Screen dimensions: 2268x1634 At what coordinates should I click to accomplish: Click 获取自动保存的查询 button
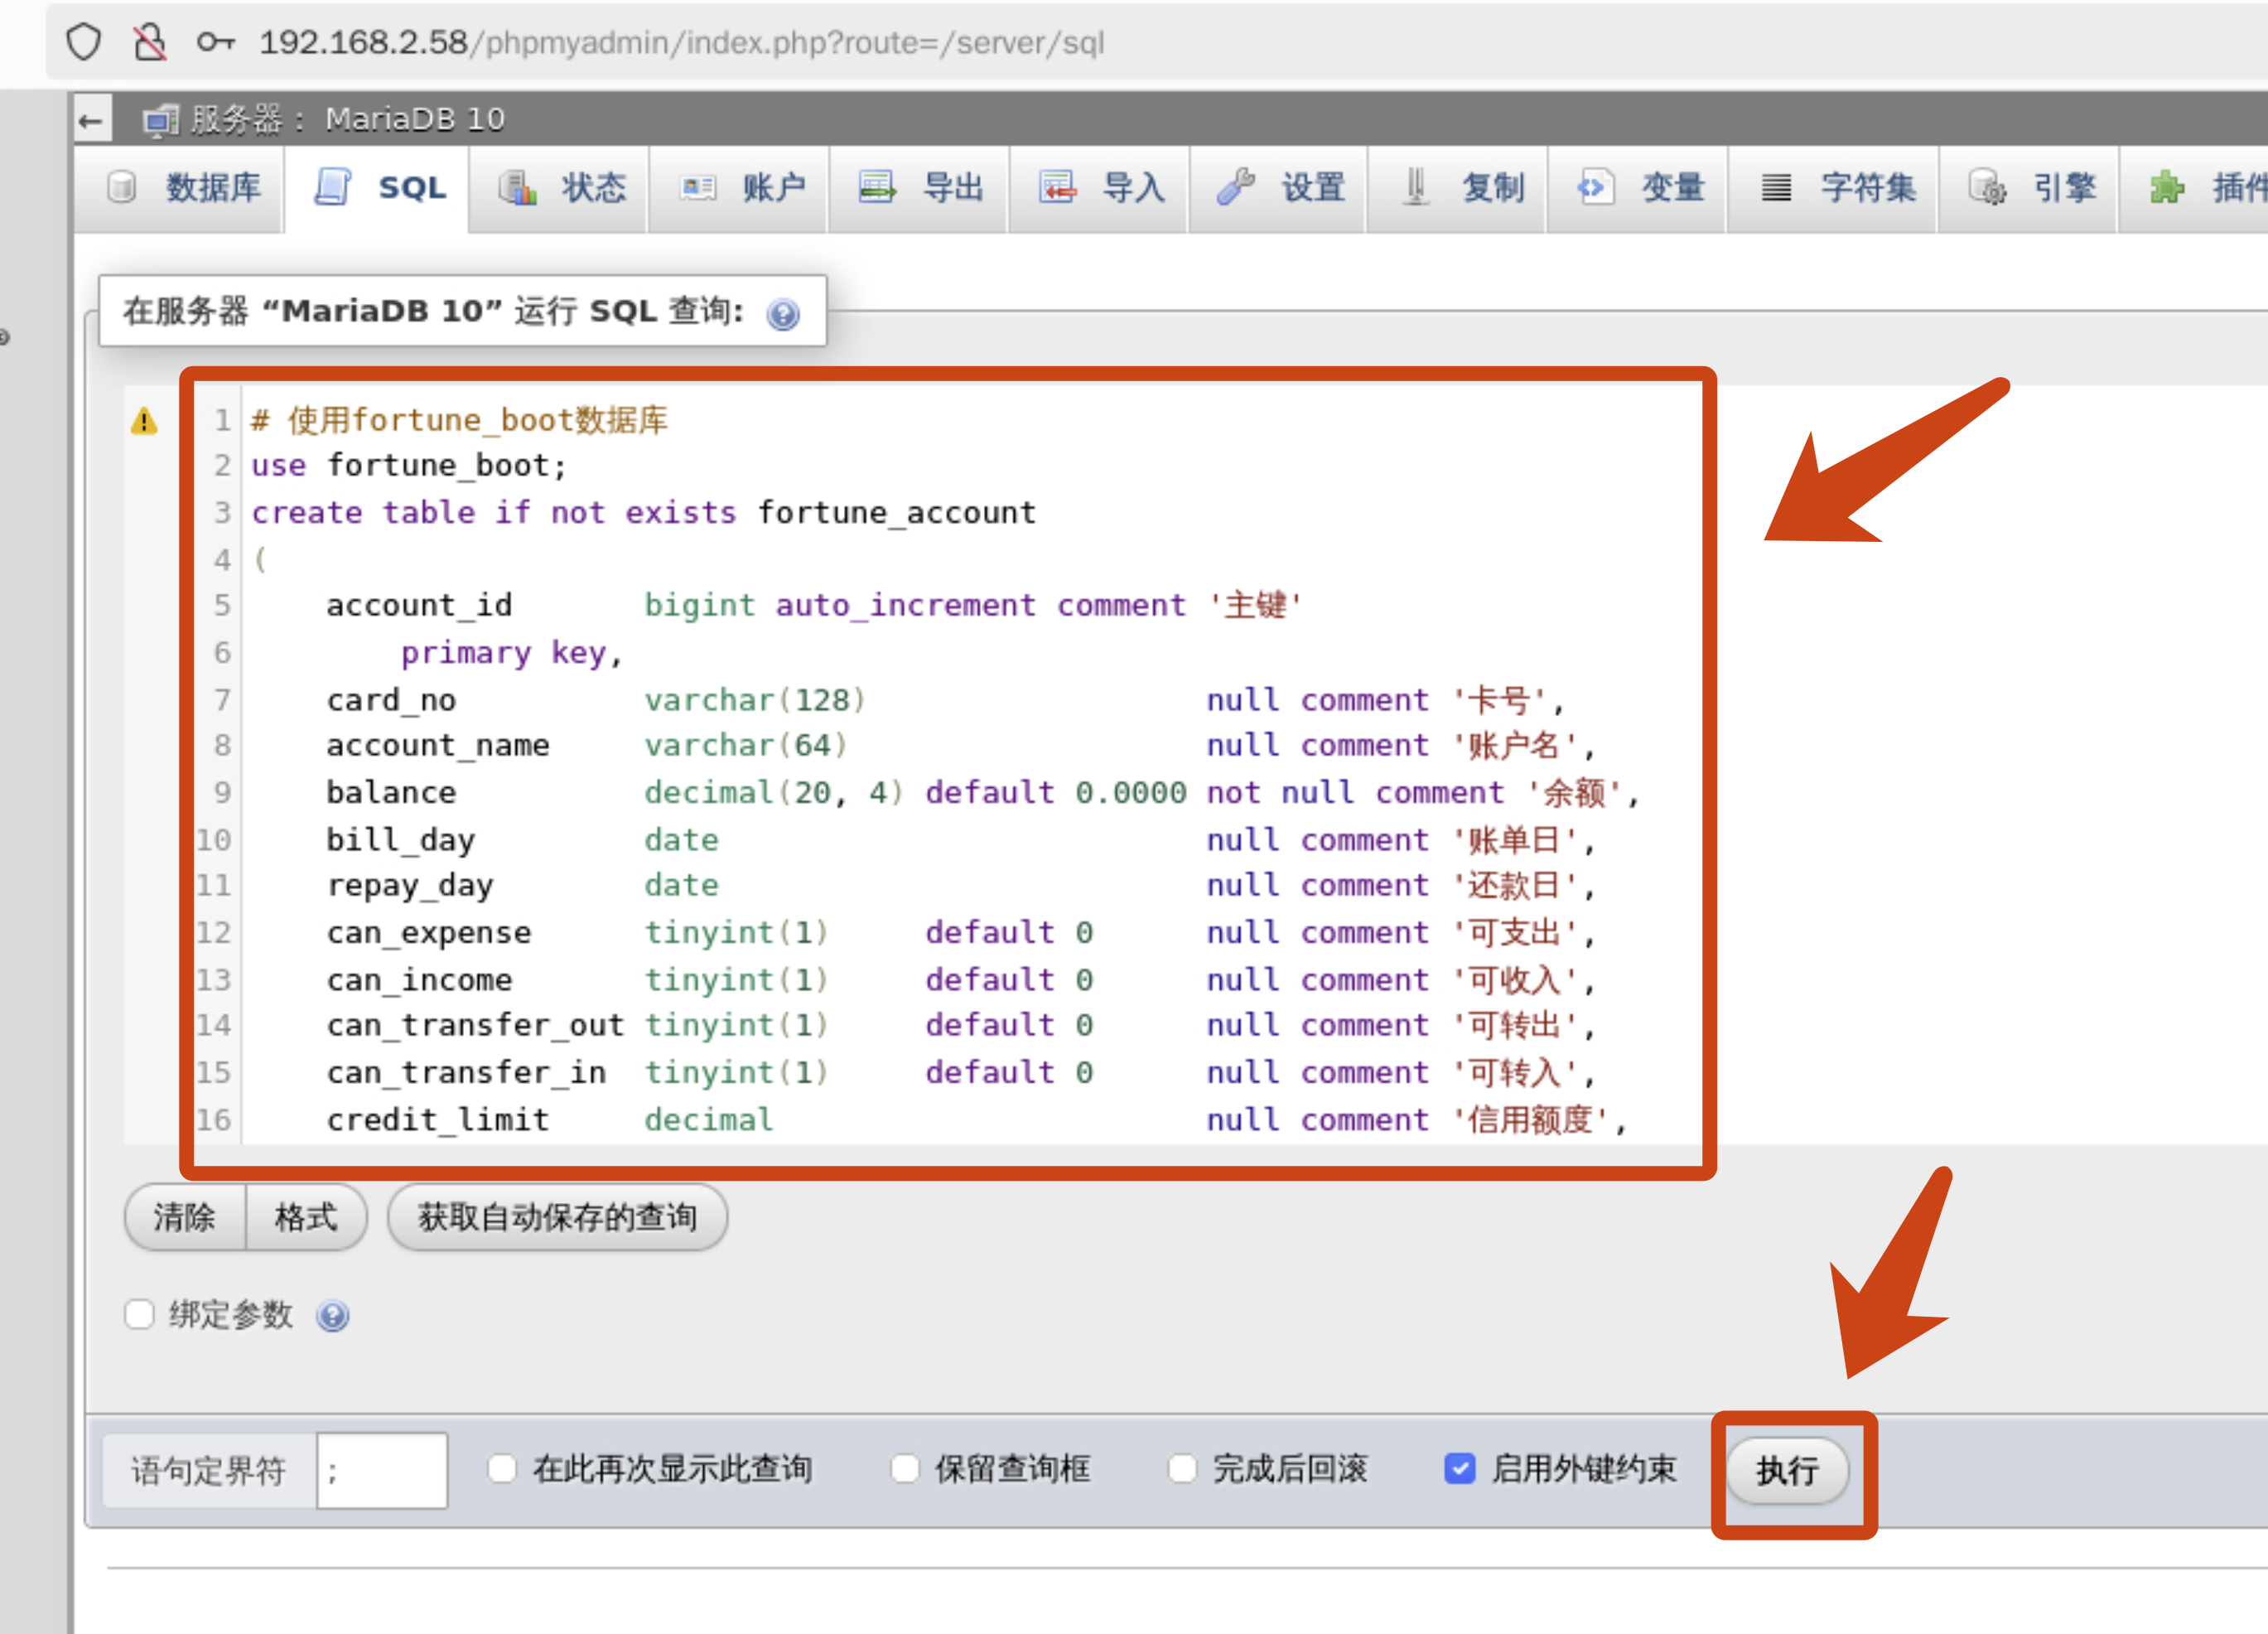[x=557, y=1216]
